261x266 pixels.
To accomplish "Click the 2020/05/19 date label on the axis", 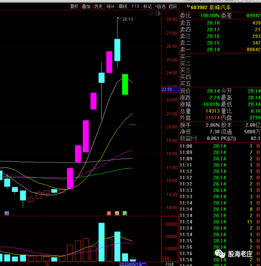I will [132, 264].
